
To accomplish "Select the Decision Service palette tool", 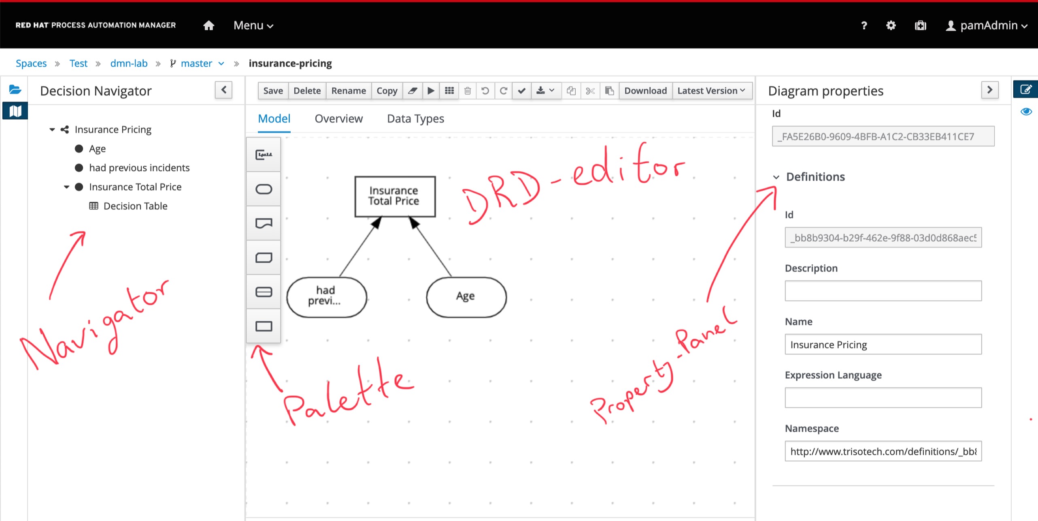I will pyautogui.click(x=264, y=292).
